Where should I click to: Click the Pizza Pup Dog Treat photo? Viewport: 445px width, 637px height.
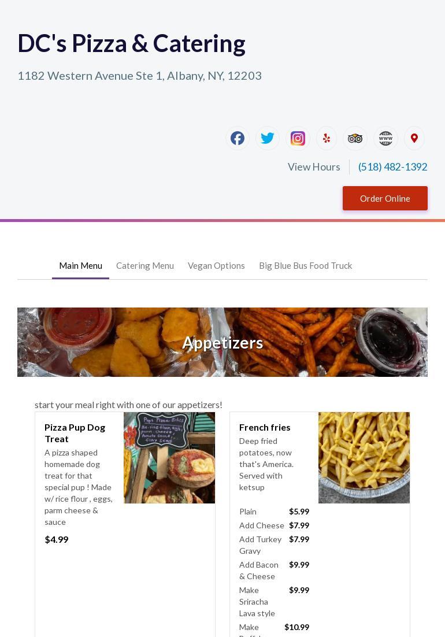pos(169,458)
